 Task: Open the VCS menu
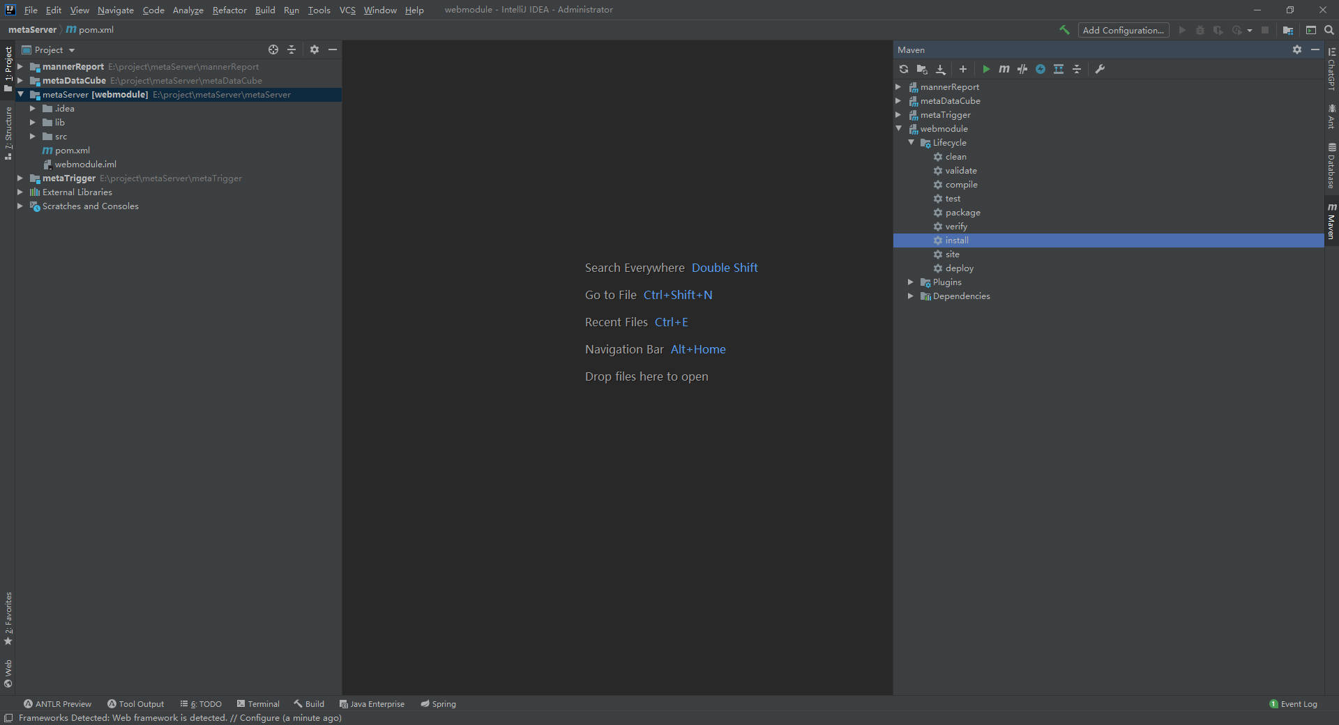(347, 10)
